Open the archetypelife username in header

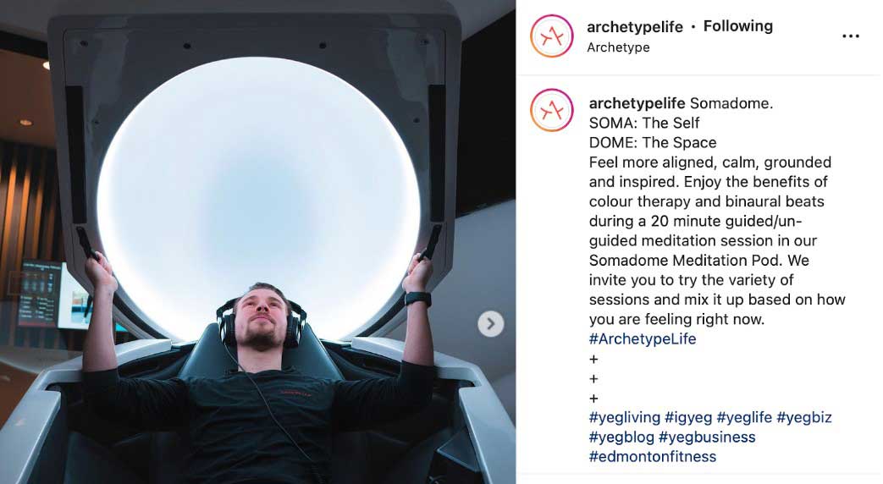tap(635, 27)
